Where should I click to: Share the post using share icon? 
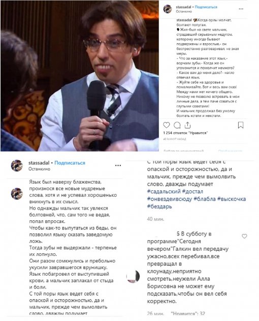(187, 125)
